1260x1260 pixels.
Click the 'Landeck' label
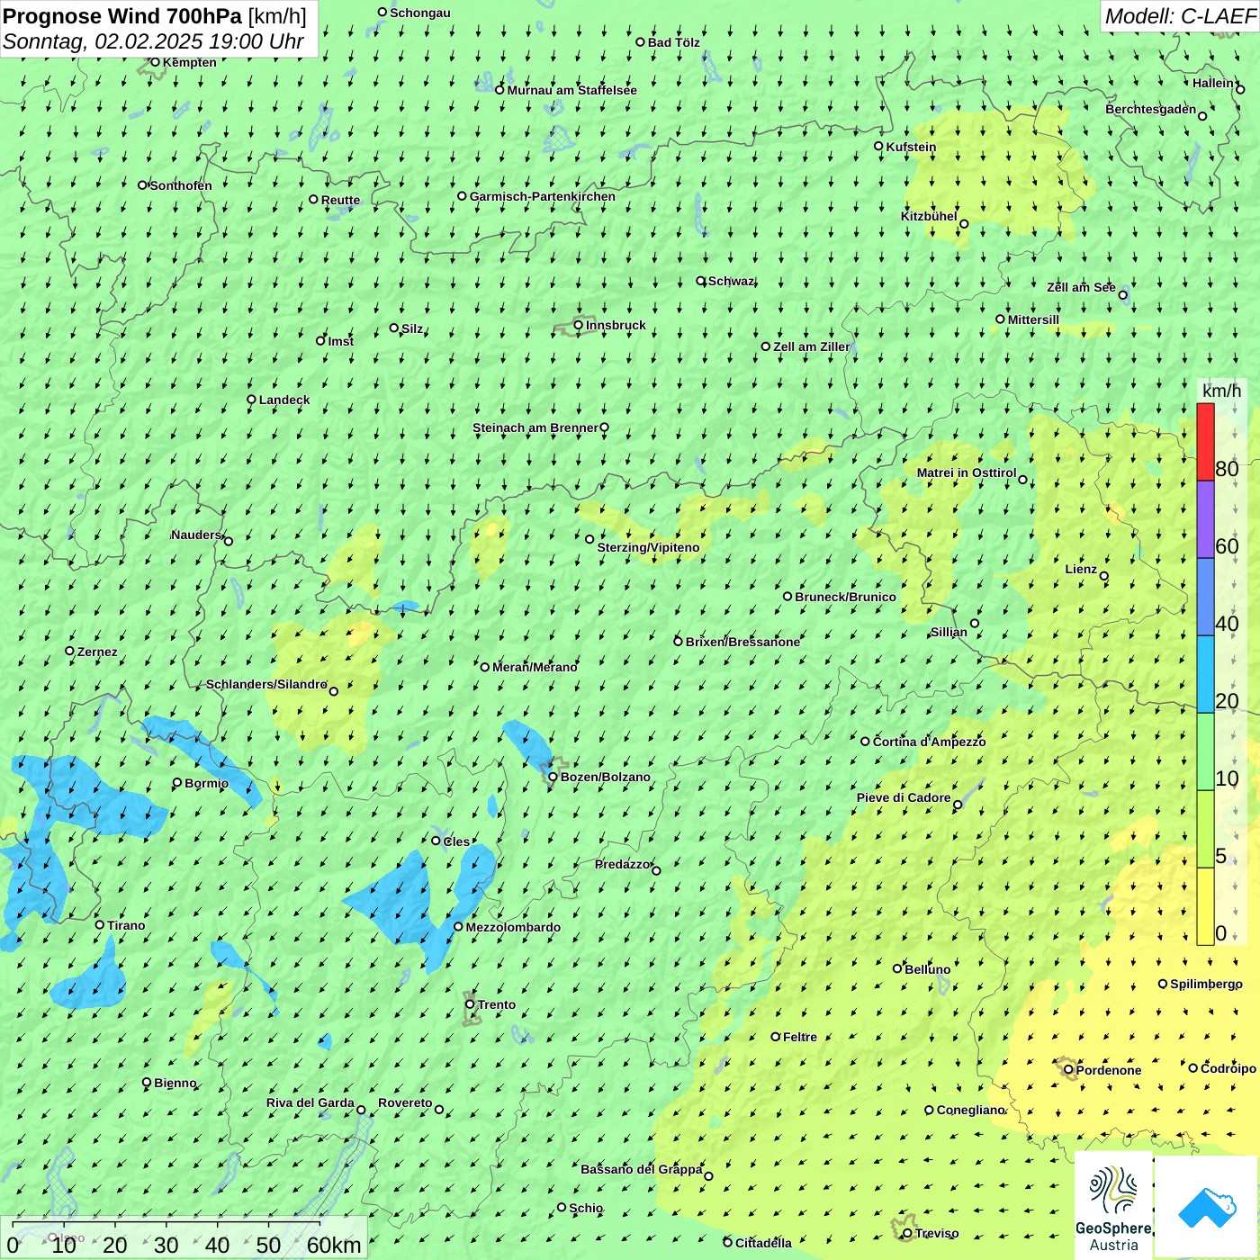tap(284, 400)
